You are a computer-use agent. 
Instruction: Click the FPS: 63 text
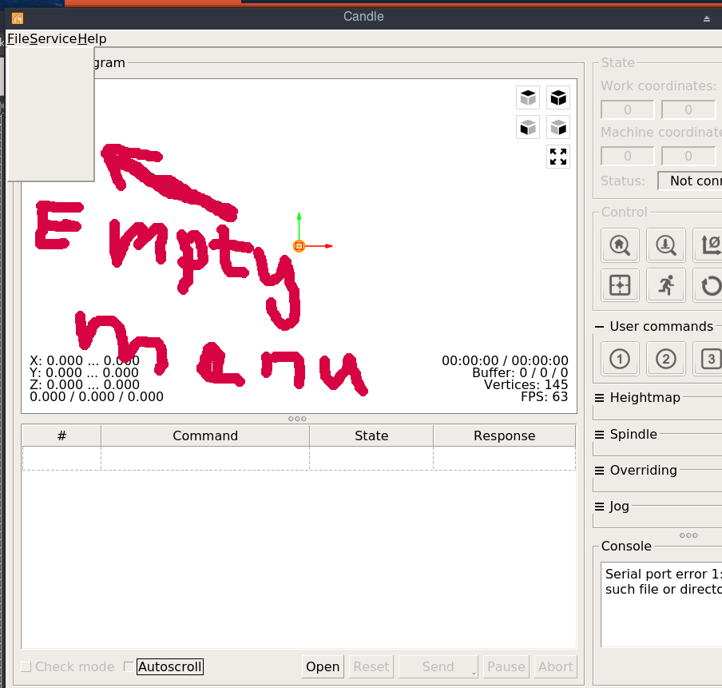click(544, 397)
